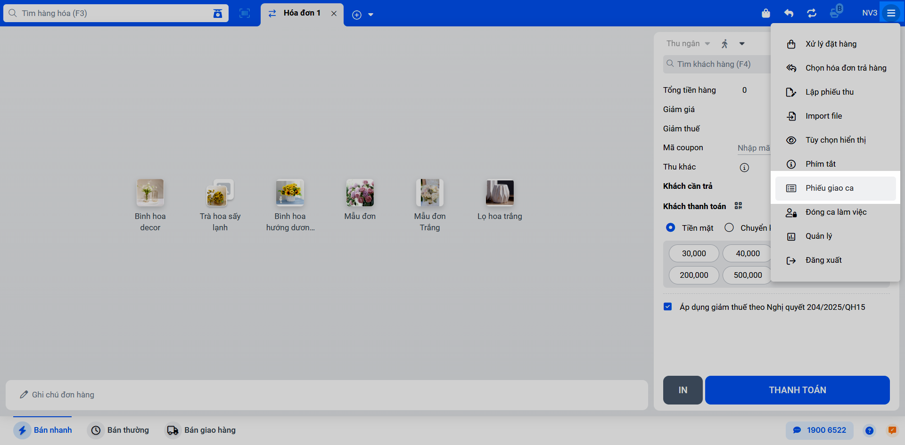This screenshot has height=445, width=905.
Task: Choose the 500,000 quick amount
Action: click(x=747, y=275)
